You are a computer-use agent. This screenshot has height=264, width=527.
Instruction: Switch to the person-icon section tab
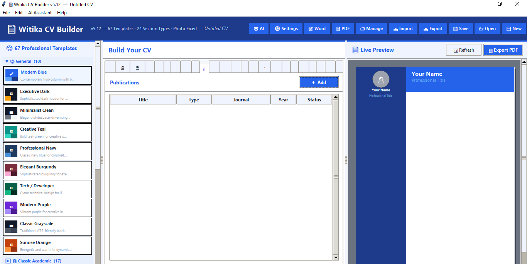pyautogui.click(x=123, y=67)
